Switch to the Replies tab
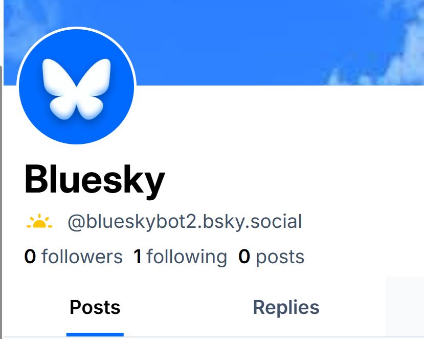This screenshot has height=339, width=424. pos(286,307)
